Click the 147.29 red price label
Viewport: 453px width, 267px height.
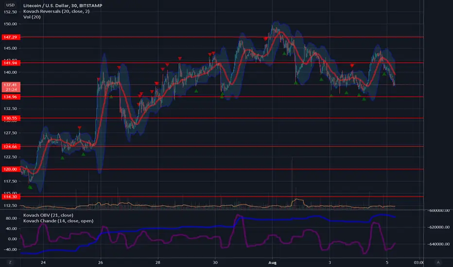point(10,37)
